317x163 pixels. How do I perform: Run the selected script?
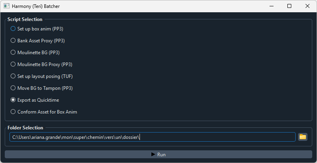(158, 154)
